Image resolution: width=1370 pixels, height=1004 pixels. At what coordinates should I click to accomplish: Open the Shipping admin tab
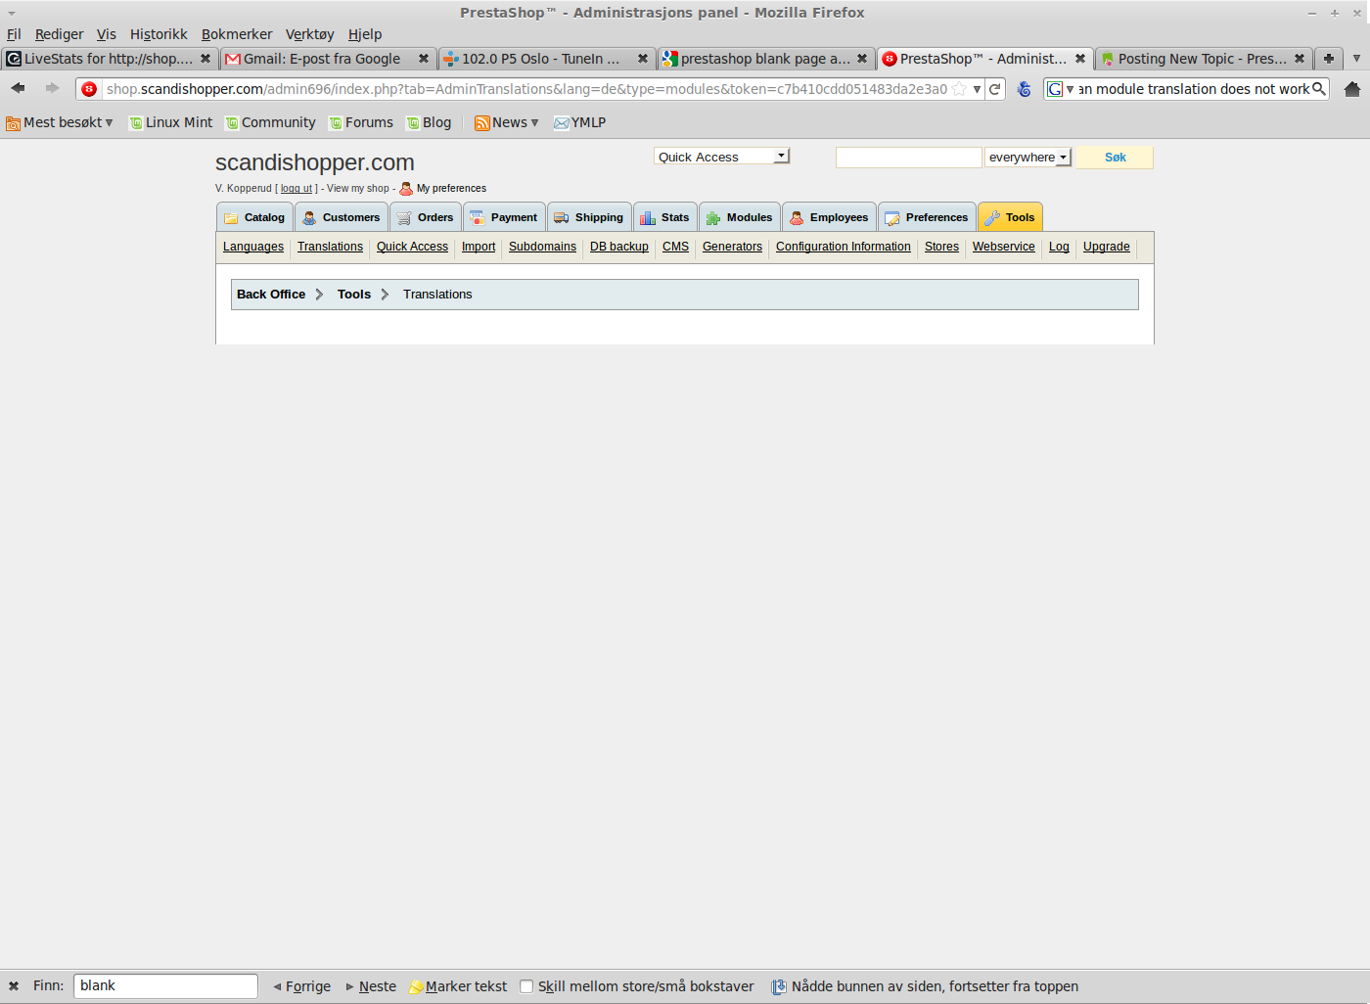pos(588,217)
